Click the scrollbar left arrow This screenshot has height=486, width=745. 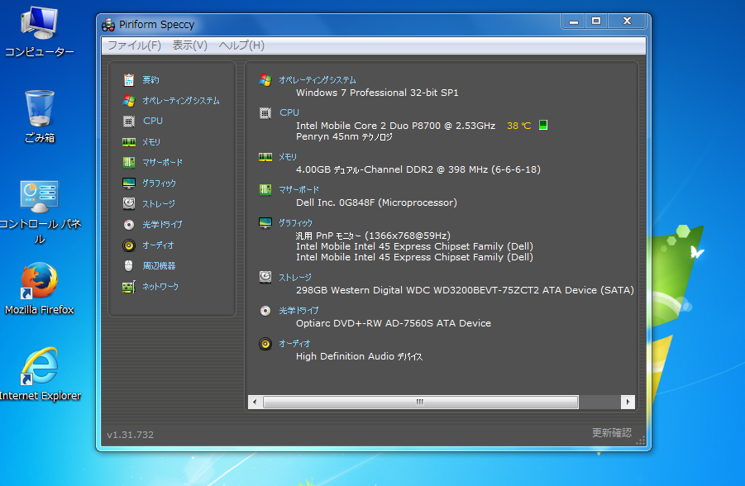point(255,402)
